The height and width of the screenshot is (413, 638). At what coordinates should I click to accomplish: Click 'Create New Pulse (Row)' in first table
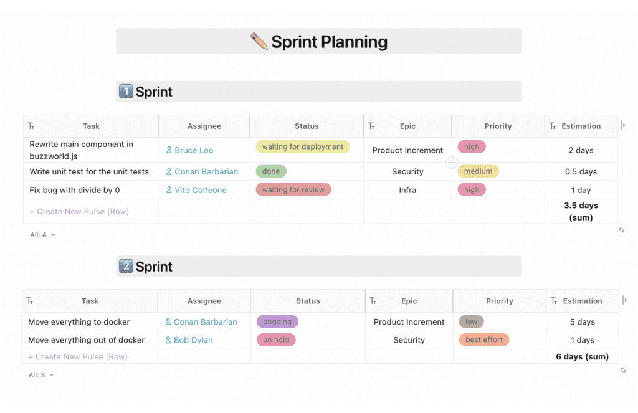79,211
